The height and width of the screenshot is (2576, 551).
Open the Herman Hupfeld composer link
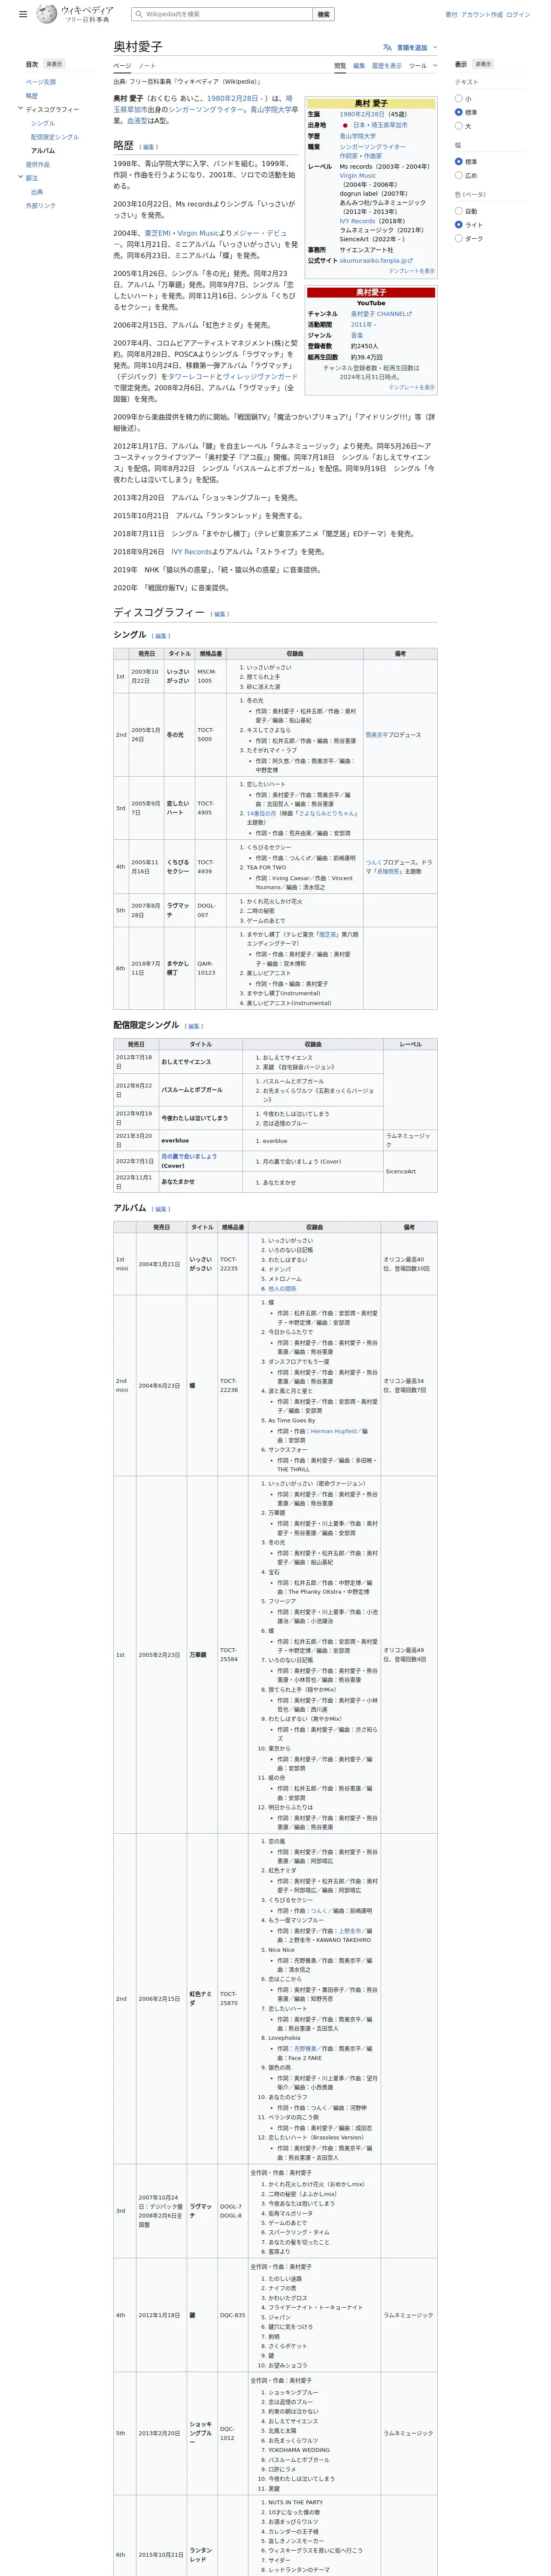[x=333, y=1431]
